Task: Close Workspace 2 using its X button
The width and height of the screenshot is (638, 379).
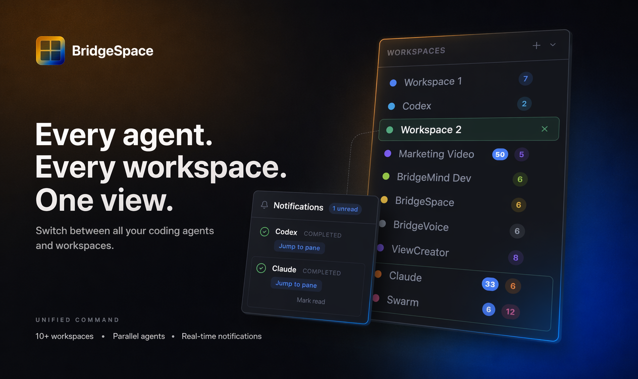Action: [544, 129]
